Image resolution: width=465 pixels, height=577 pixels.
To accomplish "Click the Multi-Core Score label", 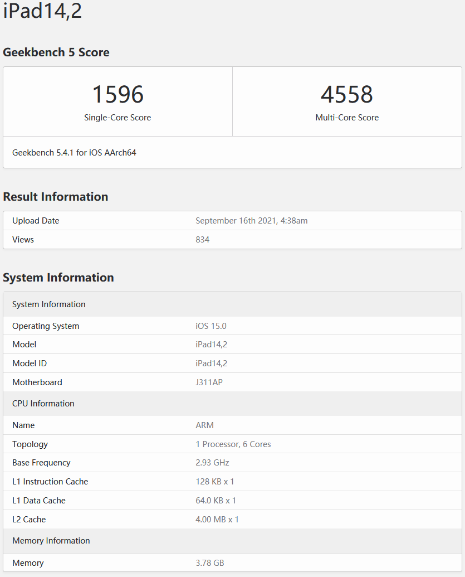I will [346, 118].
